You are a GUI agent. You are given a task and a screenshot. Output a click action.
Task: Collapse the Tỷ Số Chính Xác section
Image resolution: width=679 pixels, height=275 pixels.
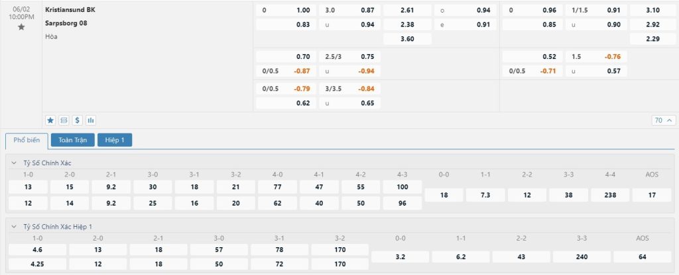(x=14, y=163)
